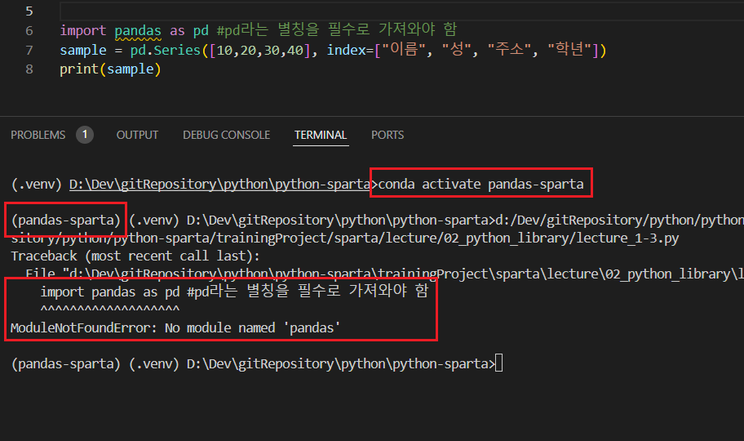This screenshot has width=744, height=441.
Task: Click 'pd.Series' in the code on line 7
Action: (x=165, y=50)
